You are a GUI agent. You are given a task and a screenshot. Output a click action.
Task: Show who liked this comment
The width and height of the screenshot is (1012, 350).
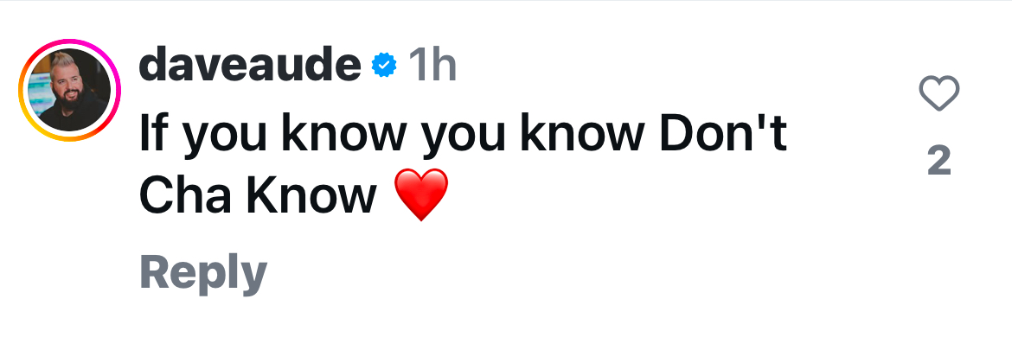coord(939,161)
